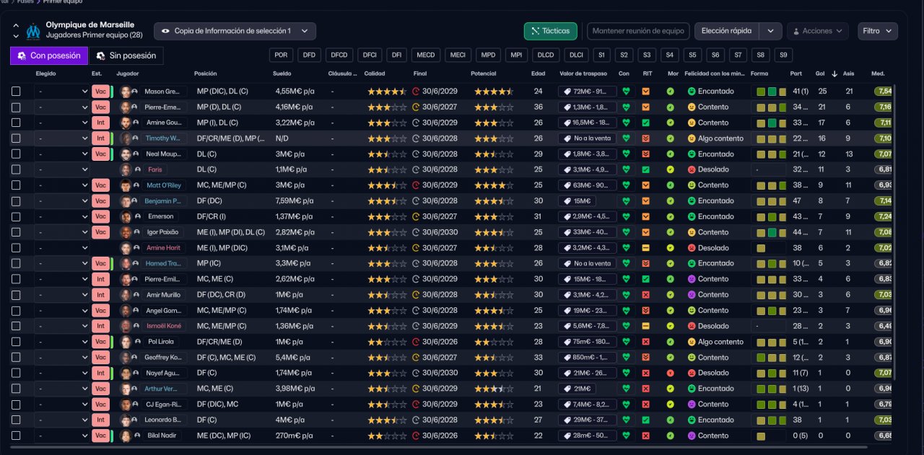Click the Gol column sort arrow
This screenshot has height=455, width=924.
click(x=835, y=74)
